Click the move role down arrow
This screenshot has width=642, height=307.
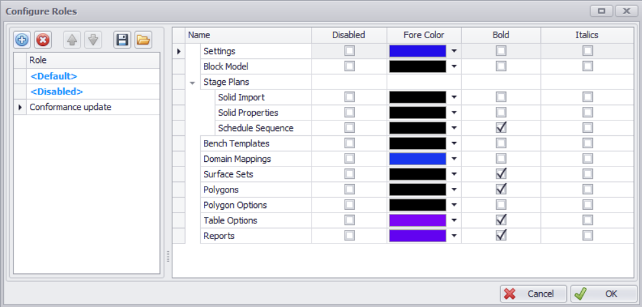tap(93, 40)
